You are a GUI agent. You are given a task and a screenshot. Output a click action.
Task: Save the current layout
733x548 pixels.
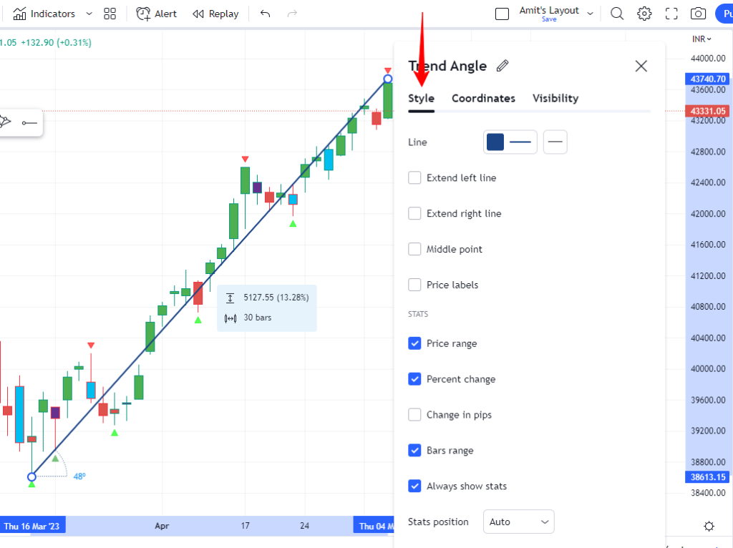click(548, 19)
